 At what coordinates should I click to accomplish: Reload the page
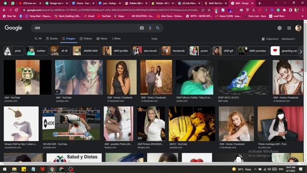coord(17,10)
